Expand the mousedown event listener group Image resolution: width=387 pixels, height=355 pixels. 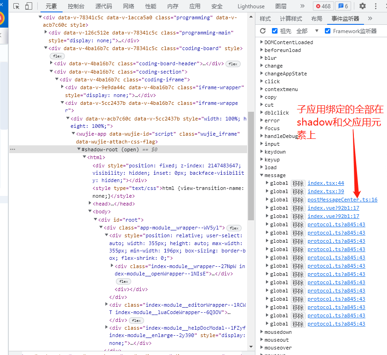pyautogui.click(x=261, y=332)
